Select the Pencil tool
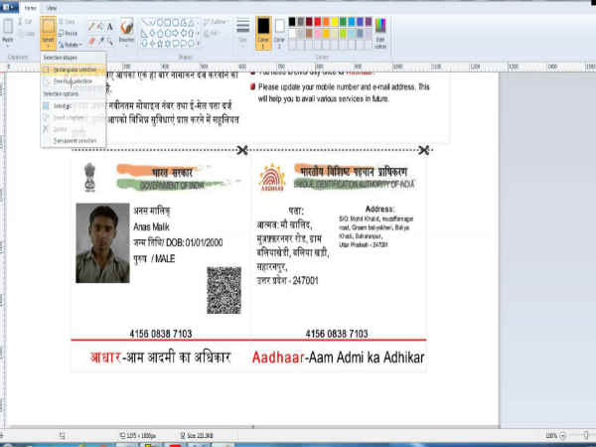This screenshot has width=596, height=447. pyautogui.click(x=92, y=24)
